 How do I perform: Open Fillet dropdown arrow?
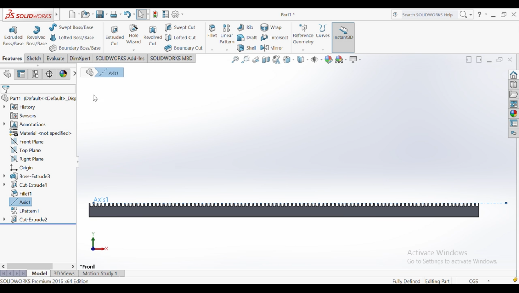pyautogui.click(x=212, y=50)
